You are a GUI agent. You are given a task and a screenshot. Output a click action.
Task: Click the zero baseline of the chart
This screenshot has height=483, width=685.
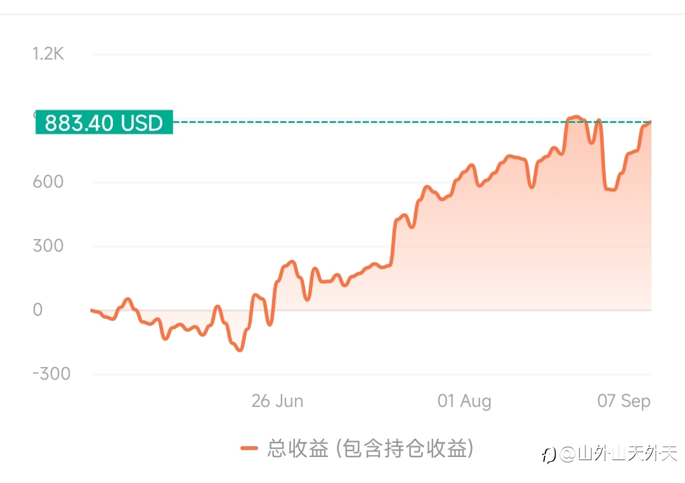(370, 310)
